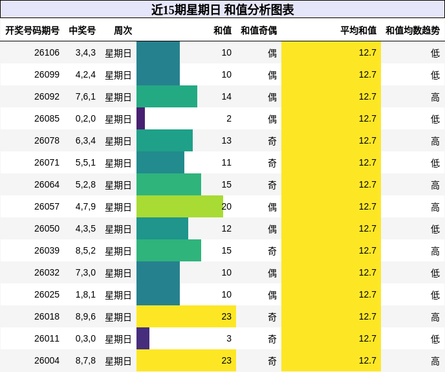Click winning numbers 7,6,1

click(x=85, y=96)
